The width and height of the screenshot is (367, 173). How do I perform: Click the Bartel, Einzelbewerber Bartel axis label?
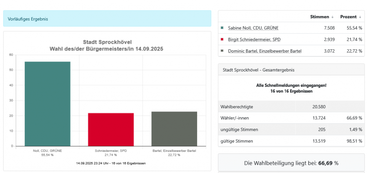174,151
